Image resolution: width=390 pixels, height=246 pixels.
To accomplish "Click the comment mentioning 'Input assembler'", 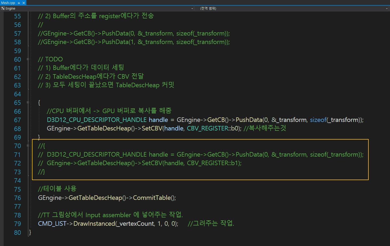I will [x=111, y=215].
